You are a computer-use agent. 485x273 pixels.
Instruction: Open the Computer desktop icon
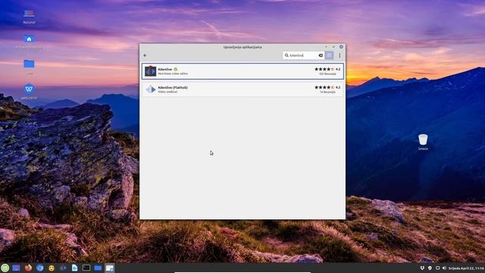point(29,14)
